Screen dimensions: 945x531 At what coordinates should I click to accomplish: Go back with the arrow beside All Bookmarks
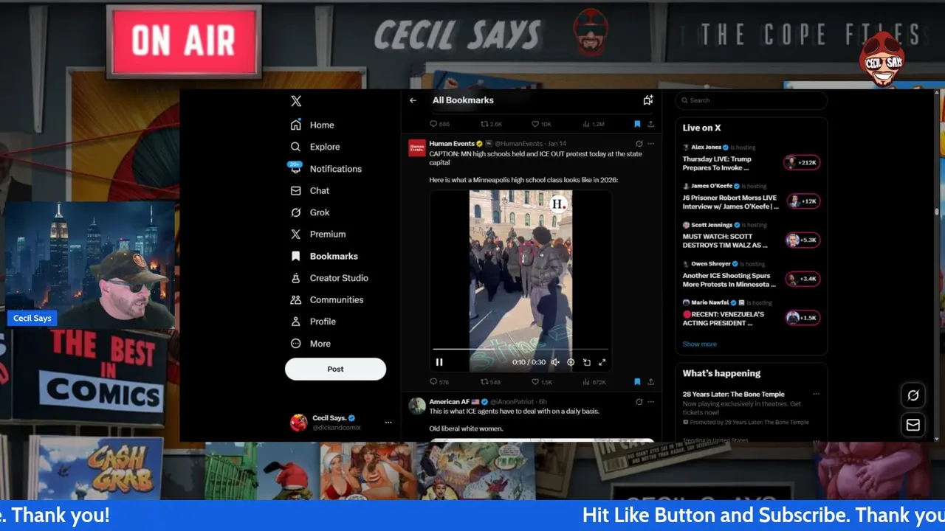pos(413,100)
